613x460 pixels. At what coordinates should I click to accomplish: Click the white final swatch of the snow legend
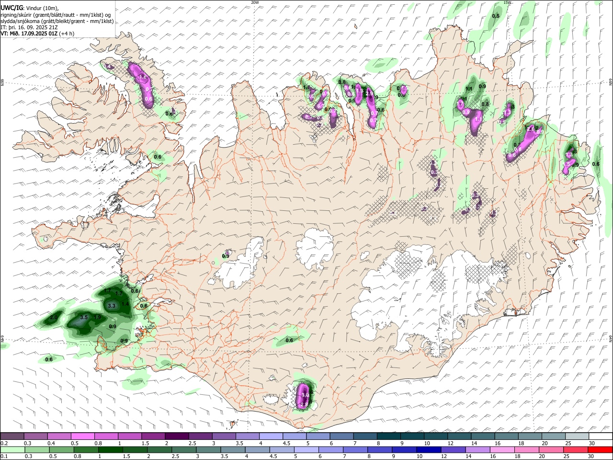[x=601, y=436]
